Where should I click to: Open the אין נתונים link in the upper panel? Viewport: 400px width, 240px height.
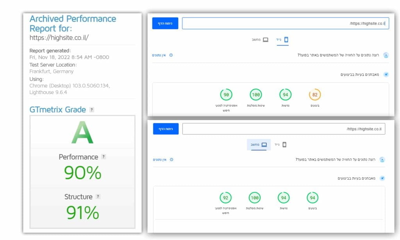162,55
